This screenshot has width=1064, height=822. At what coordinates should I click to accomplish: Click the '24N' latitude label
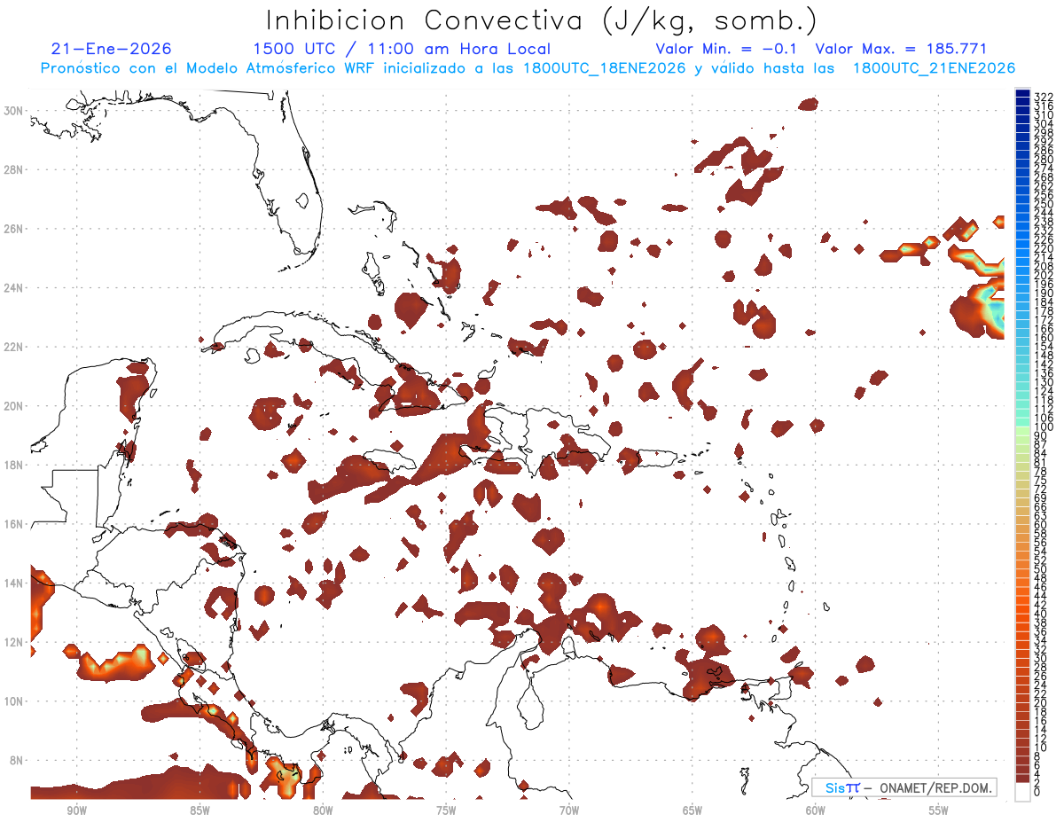point(13,288)
